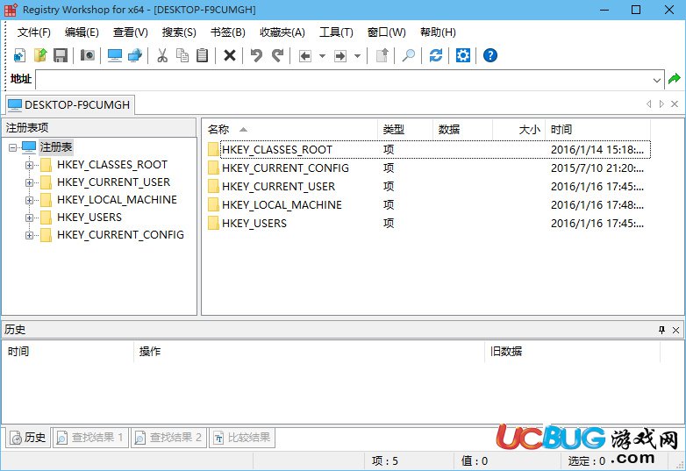Expand HKEY_CURRENT_USER in the tree
This screenshot has width=686, height=471.
[x=29, y=182]
